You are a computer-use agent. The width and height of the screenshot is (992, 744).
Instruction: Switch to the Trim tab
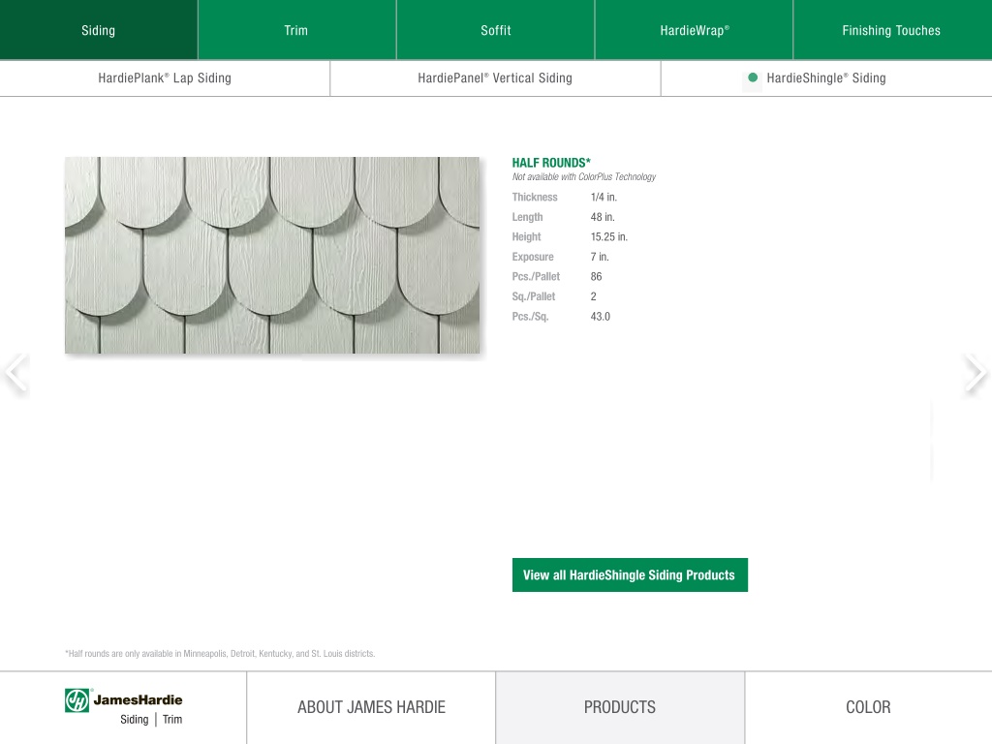[x=296, y=30]
